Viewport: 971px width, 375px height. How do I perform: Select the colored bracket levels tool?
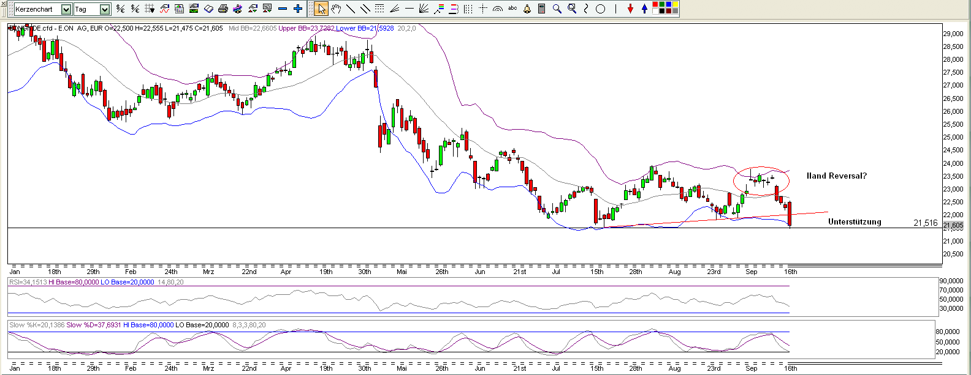pyautogui.click(x=454, y=9)
